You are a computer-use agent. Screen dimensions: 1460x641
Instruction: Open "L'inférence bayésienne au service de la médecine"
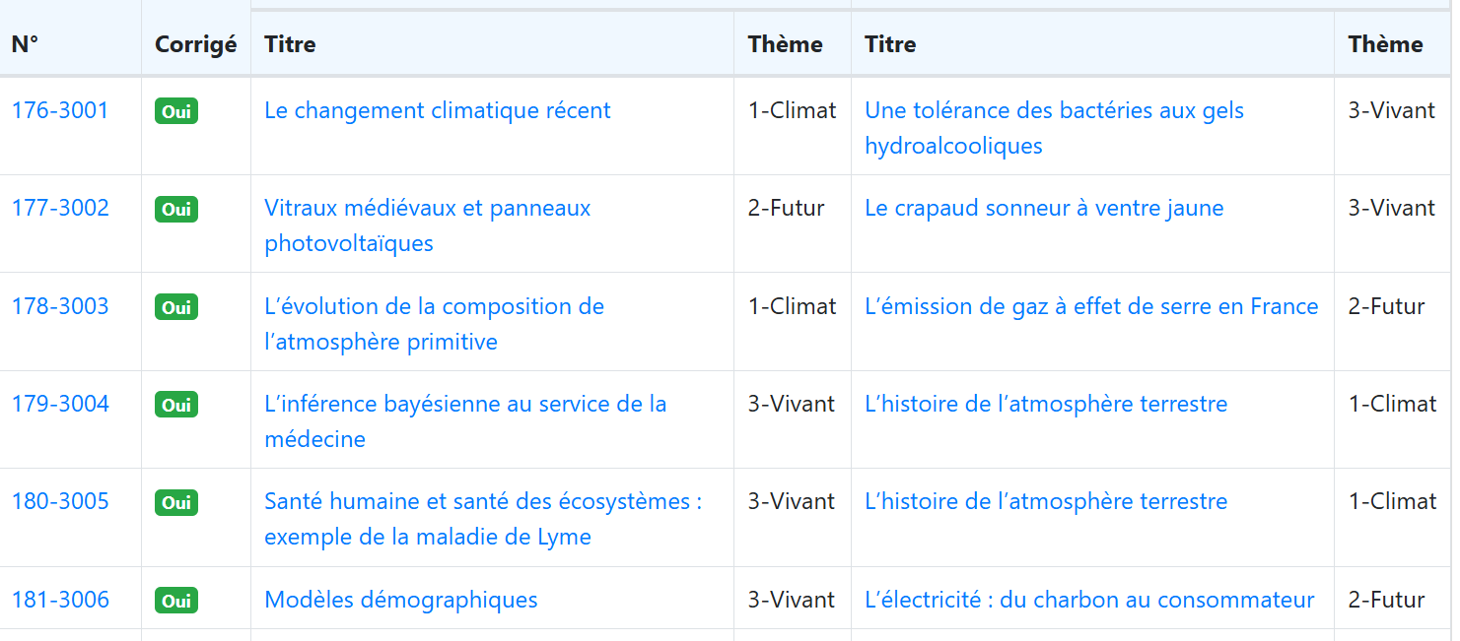(x=464, y=405)
